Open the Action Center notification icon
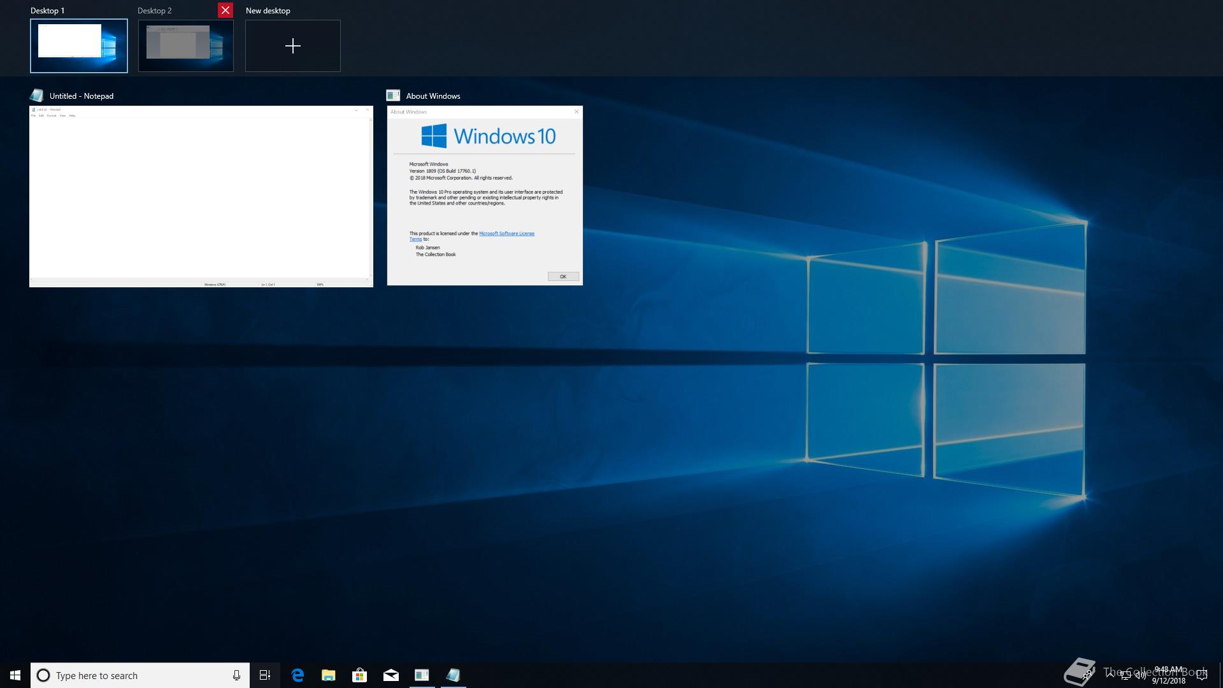Viewport: 1223px width, 688px height. [x=1203, y=675]
